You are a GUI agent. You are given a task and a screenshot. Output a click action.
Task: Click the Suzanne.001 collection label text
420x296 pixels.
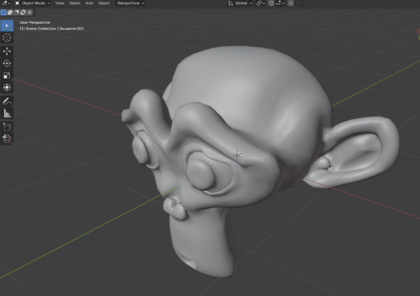(x=72, y=29)
